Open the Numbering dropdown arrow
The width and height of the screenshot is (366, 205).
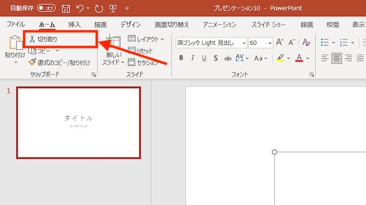352,42
